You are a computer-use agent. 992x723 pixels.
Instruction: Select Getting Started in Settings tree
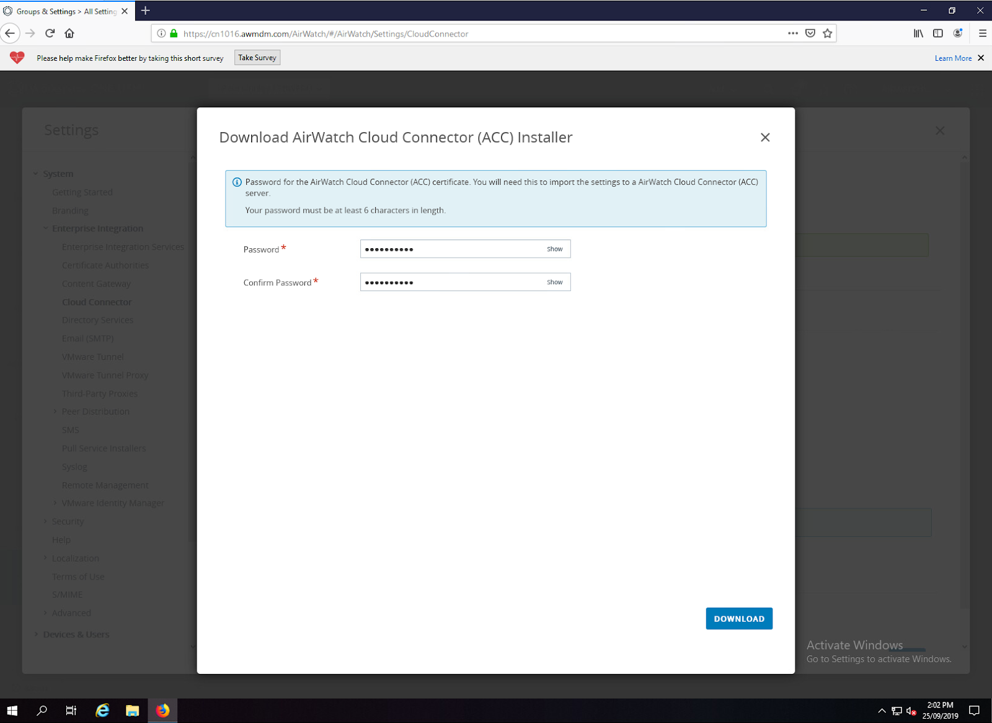(x=82, y=192)
